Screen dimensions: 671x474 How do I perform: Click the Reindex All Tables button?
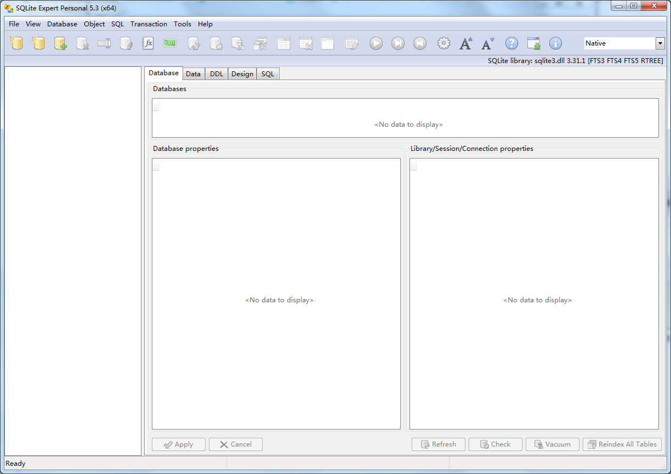(622, 444)
